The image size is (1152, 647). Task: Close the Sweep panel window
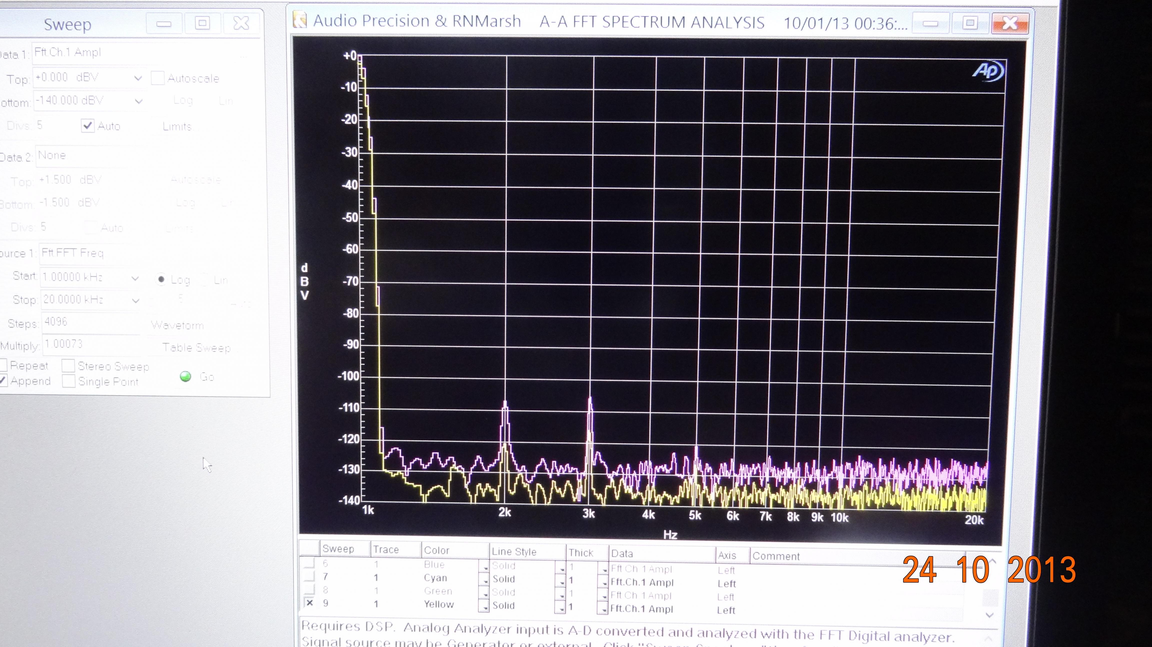click(x=241, y=23)
